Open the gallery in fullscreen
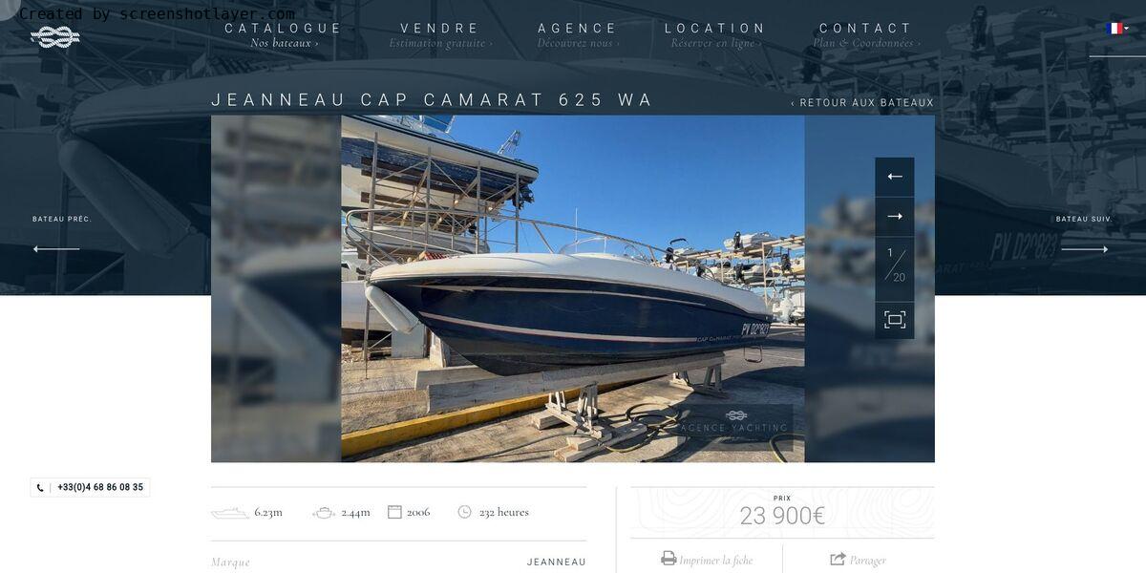 pyautogui.click(x=895, y=320)
